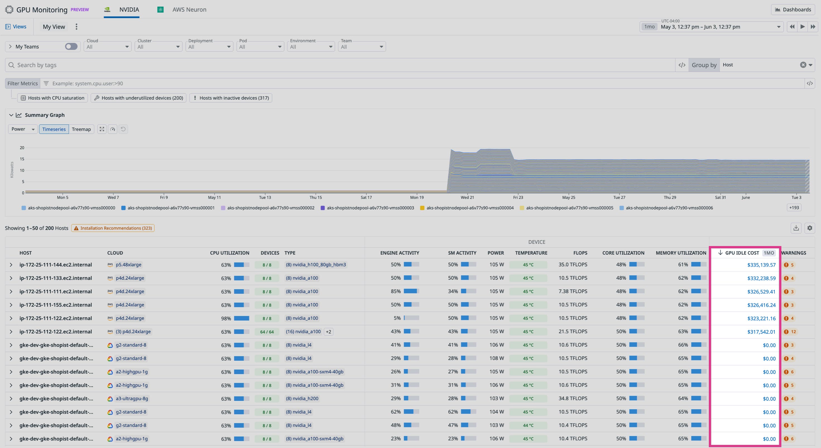Collapse the Summary Graph section

coord(11,115)
